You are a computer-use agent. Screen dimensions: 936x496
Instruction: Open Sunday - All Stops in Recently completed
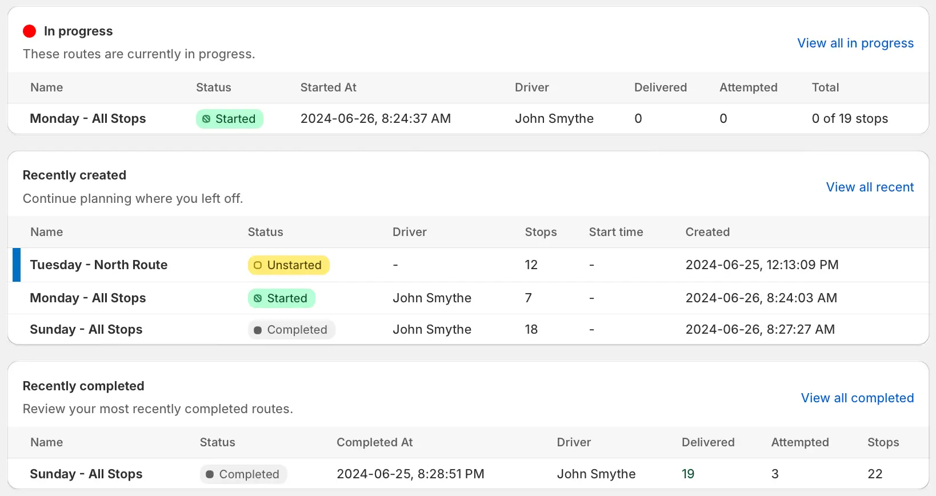(86, 474)
